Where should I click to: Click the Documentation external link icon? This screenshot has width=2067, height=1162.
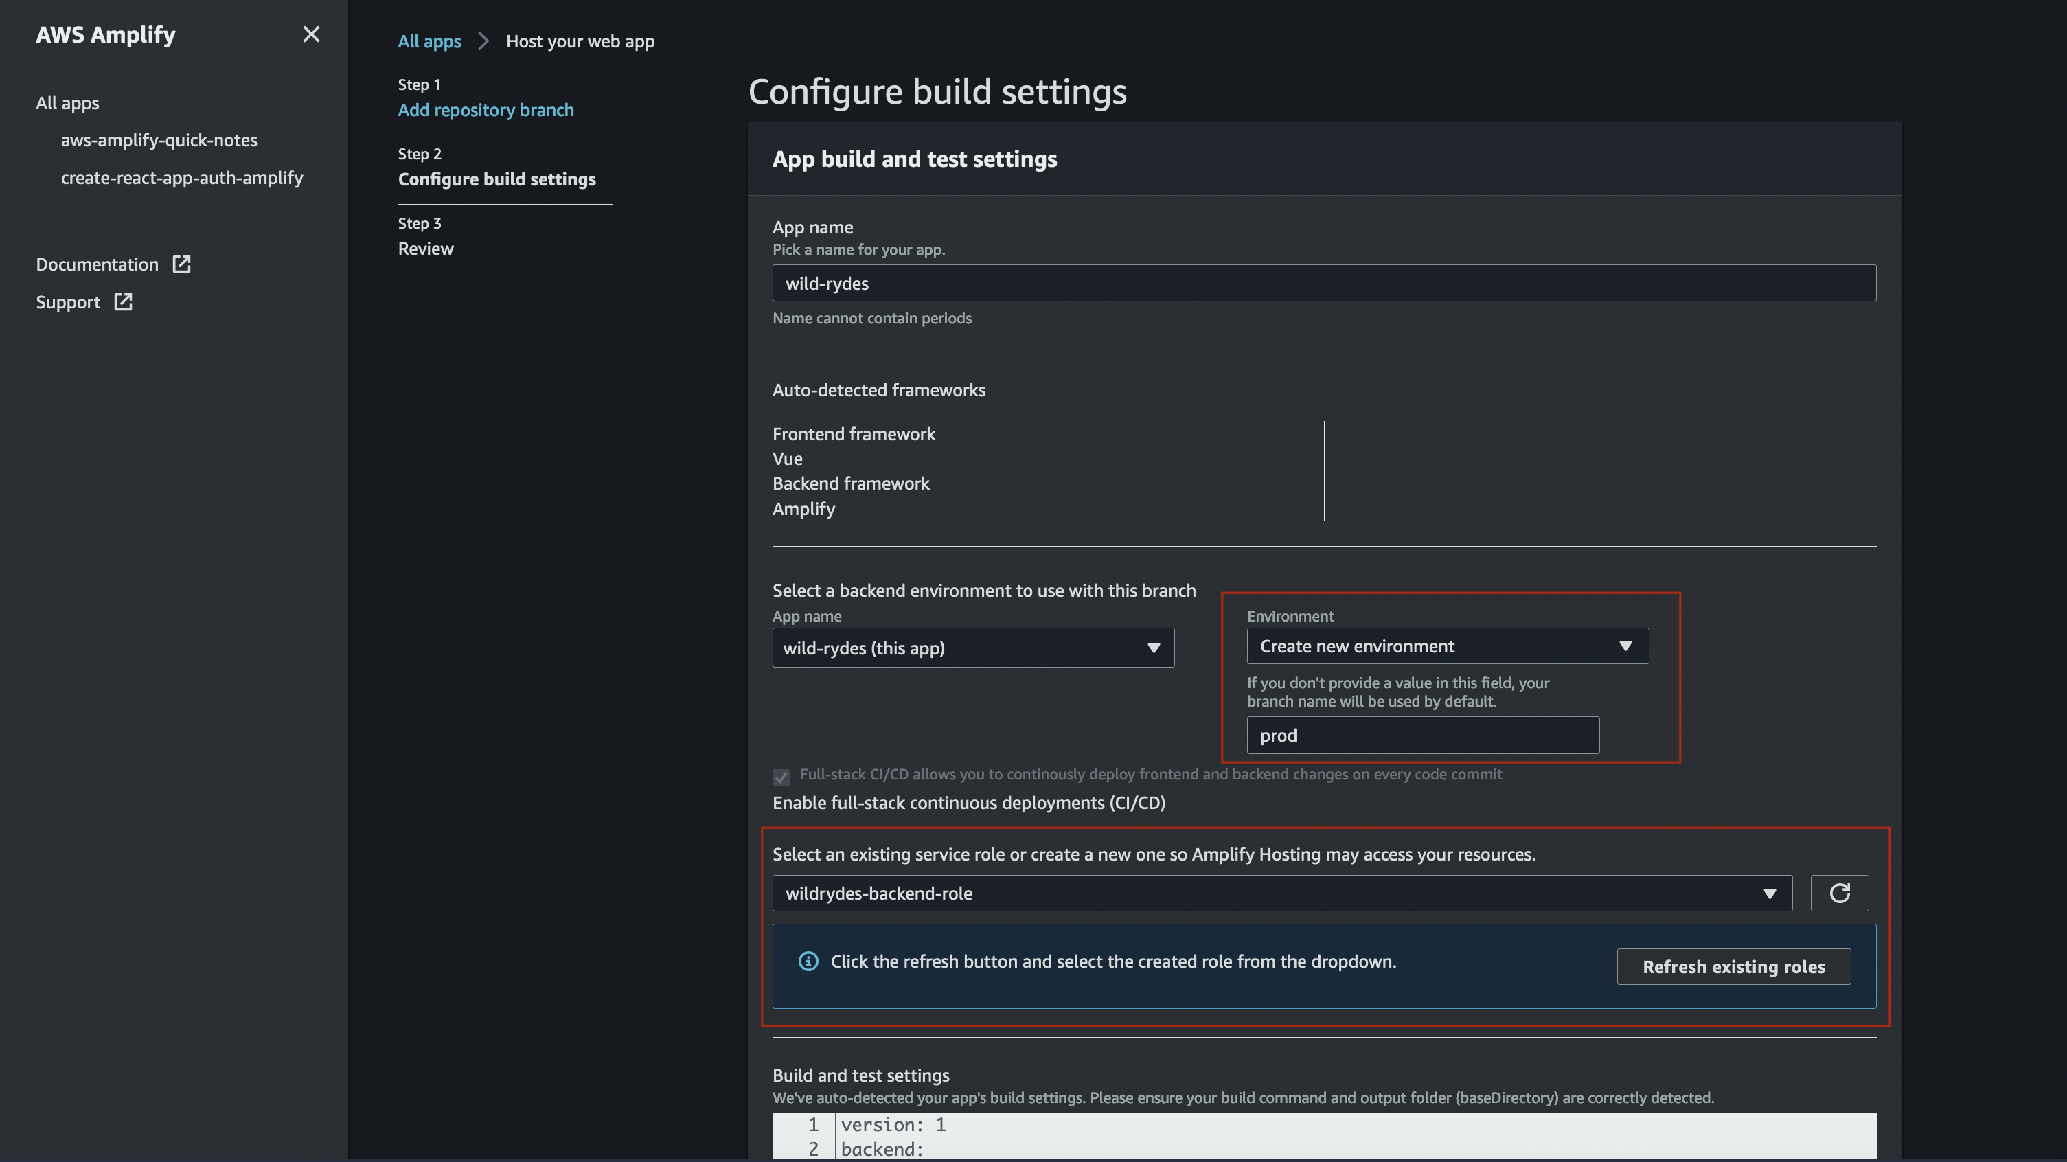pos(181,264)
